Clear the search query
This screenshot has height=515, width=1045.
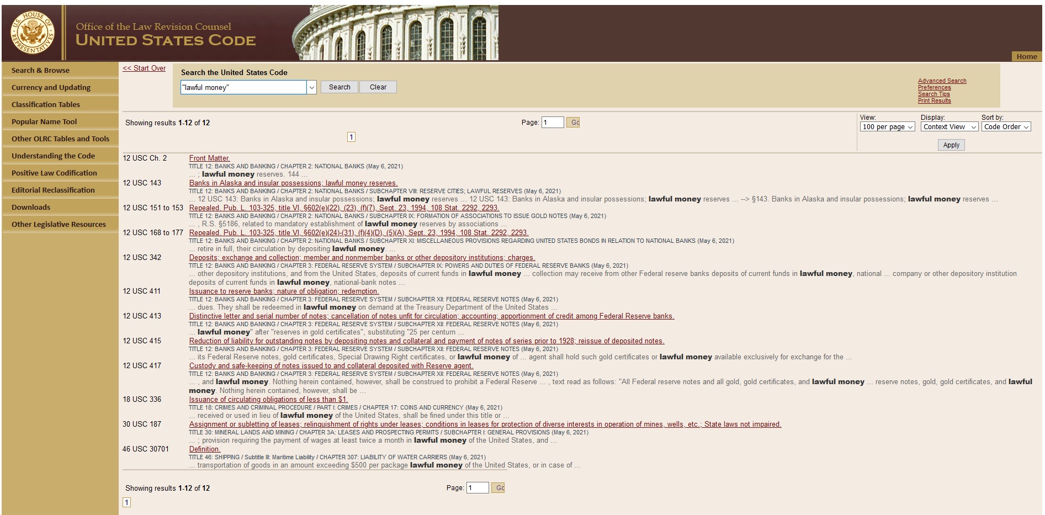[x=378, y=87]
